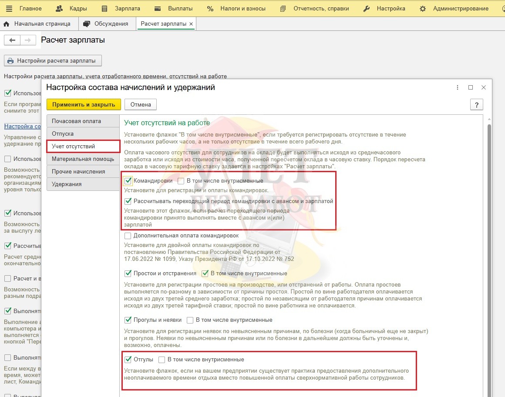Open the dialog's three-dot more menu

pos(457,87)
